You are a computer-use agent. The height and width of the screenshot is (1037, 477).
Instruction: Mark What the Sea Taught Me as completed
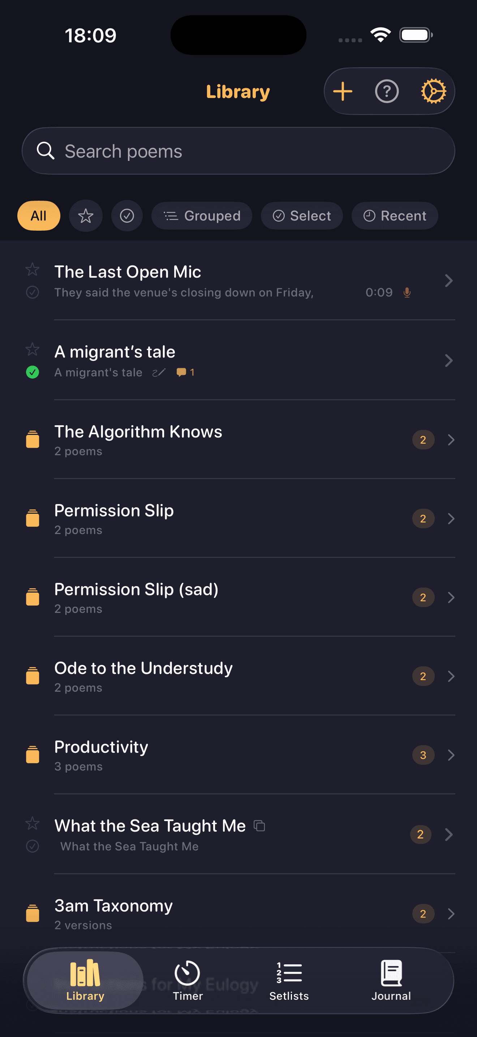coord(33,846)
